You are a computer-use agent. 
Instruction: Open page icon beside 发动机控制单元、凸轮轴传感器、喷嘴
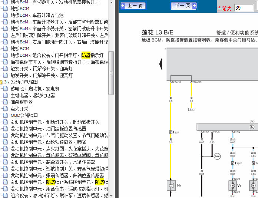tap(6, 142)
